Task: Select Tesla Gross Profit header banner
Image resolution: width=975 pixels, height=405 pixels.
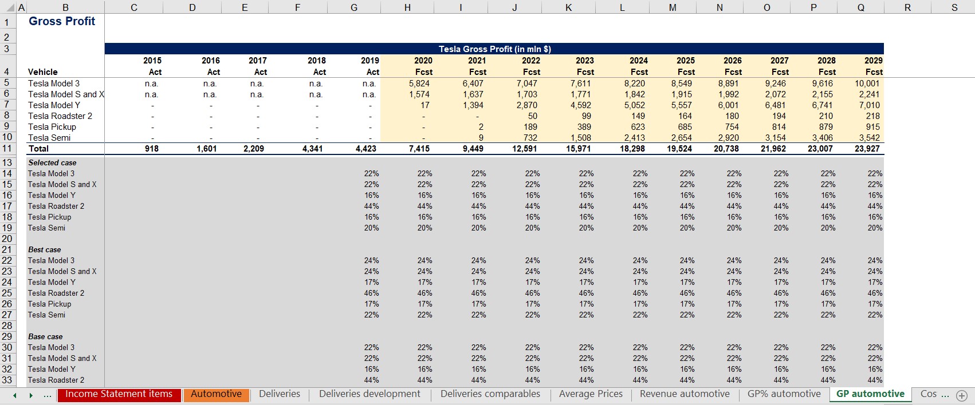Action: coord(494,49)
